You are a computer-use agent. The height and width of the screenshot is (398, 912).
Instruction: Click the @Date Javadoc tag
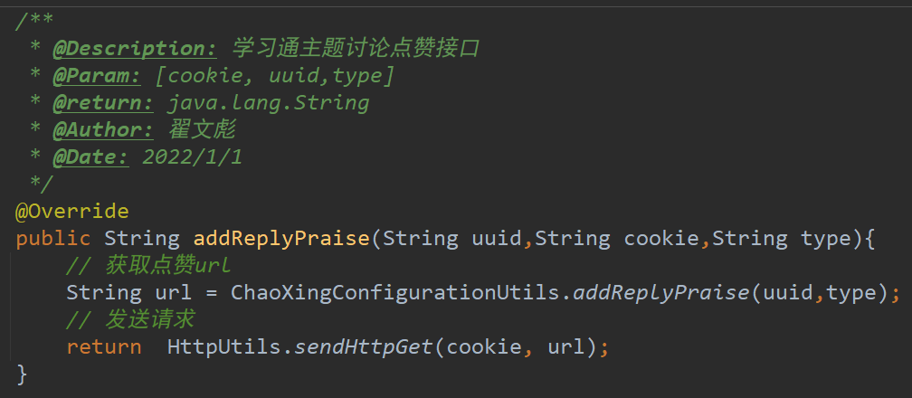[90, 156]
